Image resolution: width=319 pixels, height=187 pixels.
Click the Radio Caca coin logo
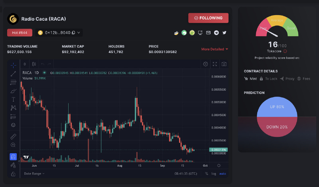(x=13, y=19)
